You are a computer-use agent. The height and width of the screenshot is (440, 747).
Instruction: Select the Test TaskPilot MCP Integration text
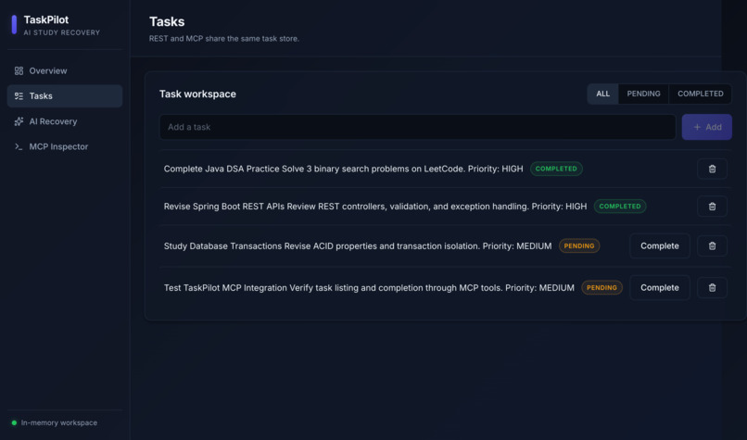click(x=369, y=287)
